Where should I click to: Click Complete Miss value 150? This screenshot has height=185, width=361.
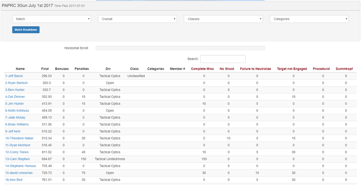click(x=204, y=159)
